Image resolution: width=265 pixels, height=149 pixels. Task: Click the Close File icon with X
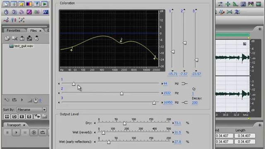coord(15,38)
